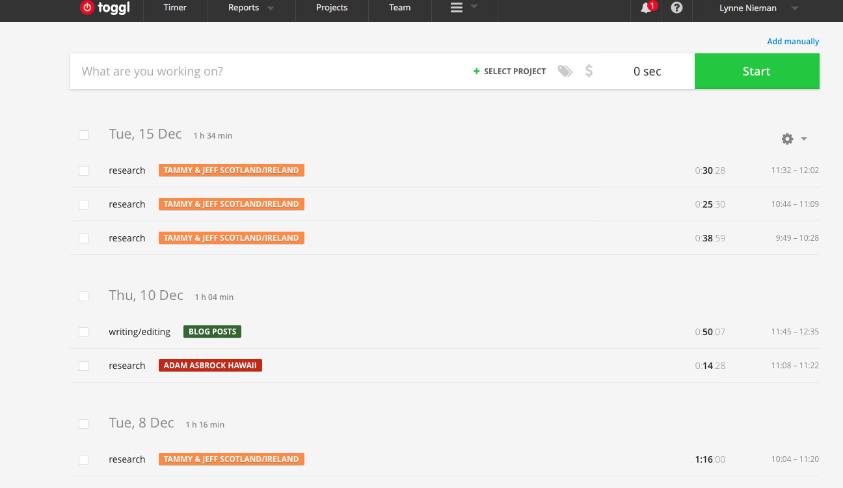This screenshot has width=843, height=488.
Task: Click the settings gear icon
Action: tap(787, 139)
